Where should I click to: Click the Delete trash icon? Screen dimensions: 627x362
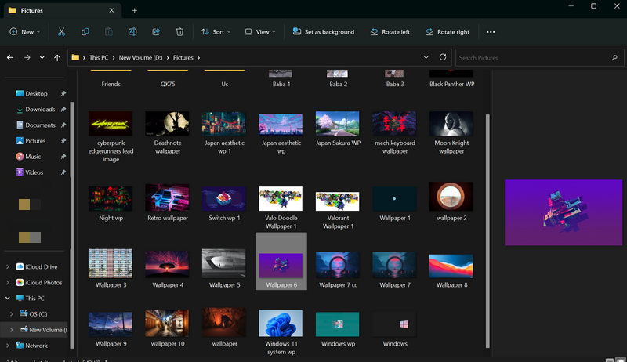[179, 32]
